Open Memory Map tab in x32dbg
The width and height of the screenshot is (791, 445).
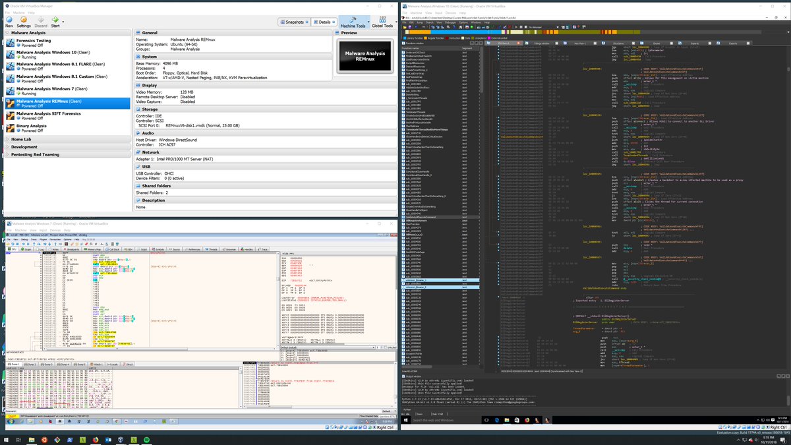pos(94,249)
